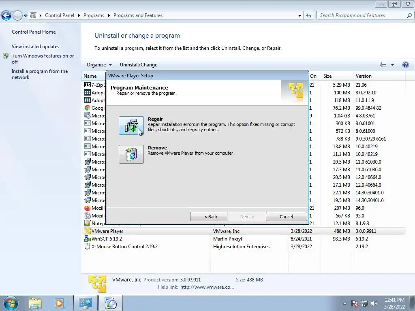Screen dimensions: 415x311
Task: Click the Programs breadcrumb
Action: (94, 15)
